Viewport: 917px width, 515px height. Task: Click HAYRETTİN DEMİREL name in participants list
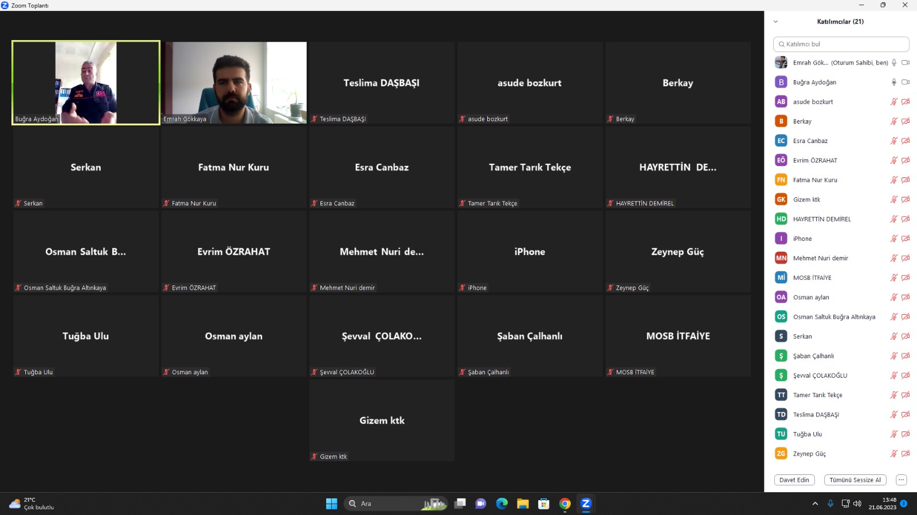(822, 219)
